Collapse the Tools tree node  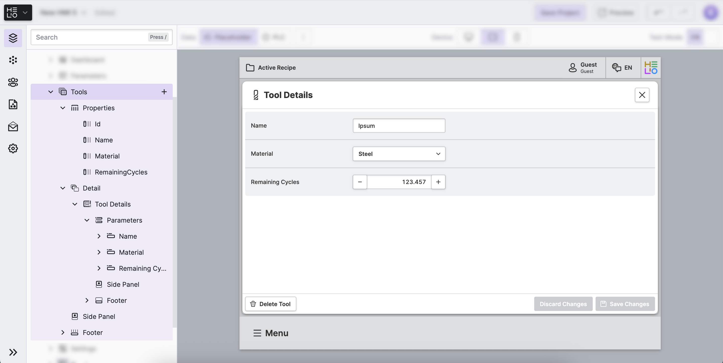tap(51, 92)
